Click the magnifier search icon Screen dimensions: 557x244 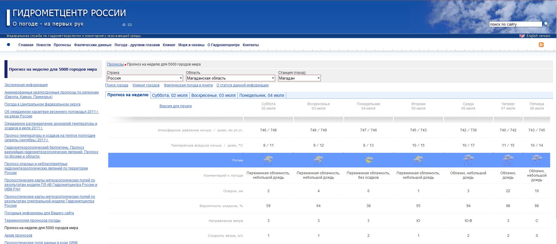546,24
